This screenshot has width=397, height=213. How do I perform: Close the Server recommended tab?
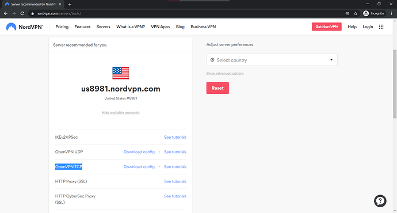coord(60,4)
